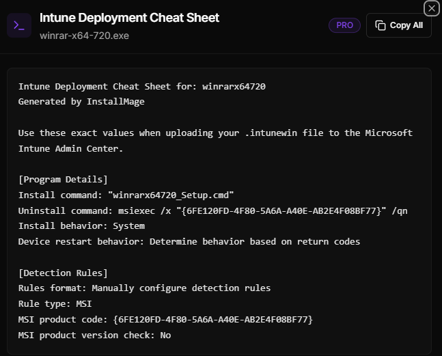Close the cheat sheet dialog

(x=432, y=8)
